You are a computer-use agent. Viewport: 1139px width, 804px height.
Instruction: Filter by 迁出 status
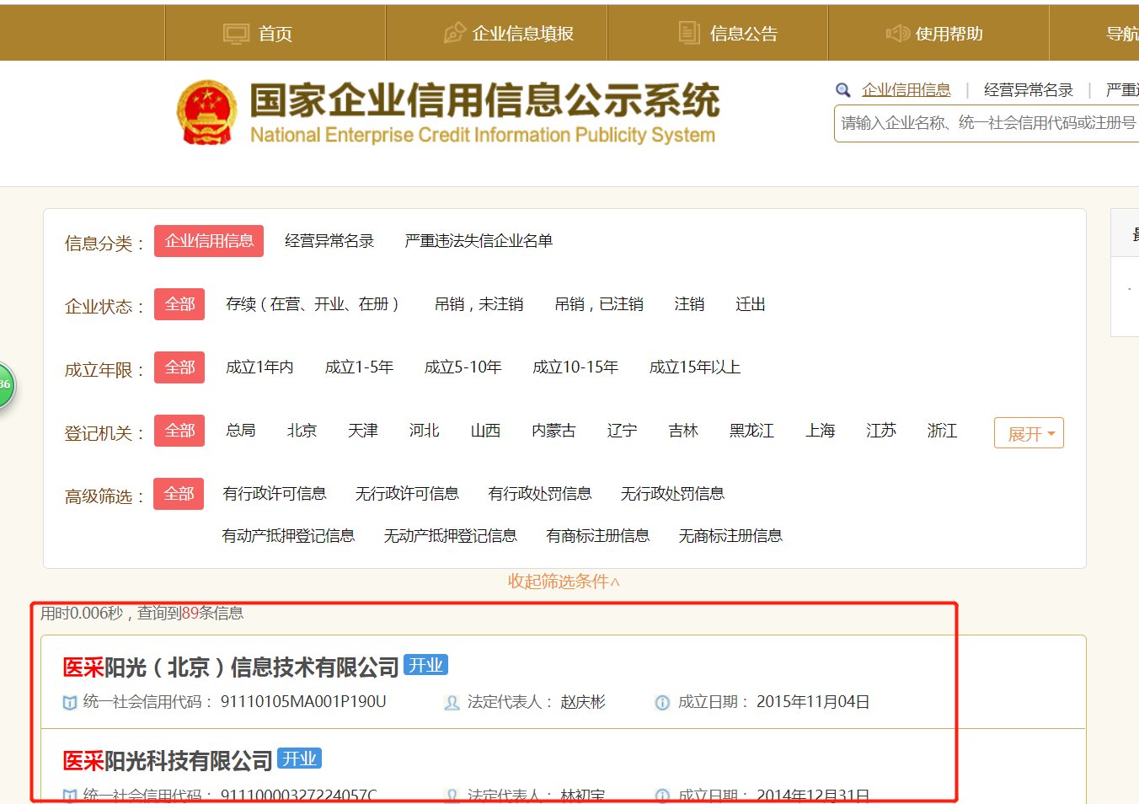click(750, 304)
